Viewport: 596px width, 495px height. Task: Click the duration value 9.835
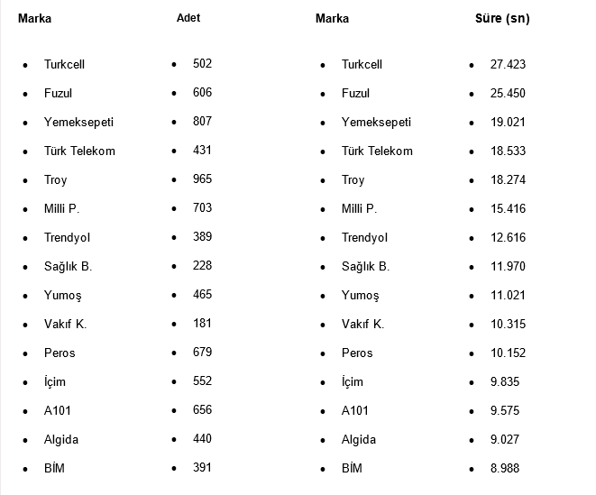click(505, 382)
